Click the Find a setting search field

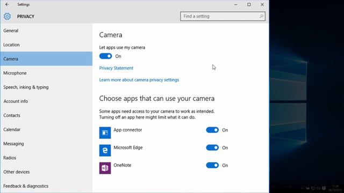coord(223,16)
